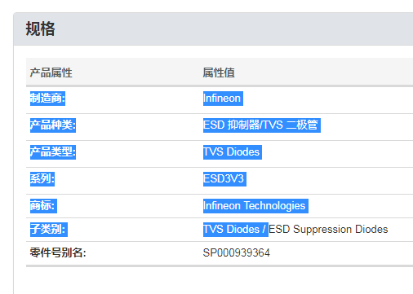Select the 属性值 column header
Viewport: 413px width, 294px height.
[219, 72]
